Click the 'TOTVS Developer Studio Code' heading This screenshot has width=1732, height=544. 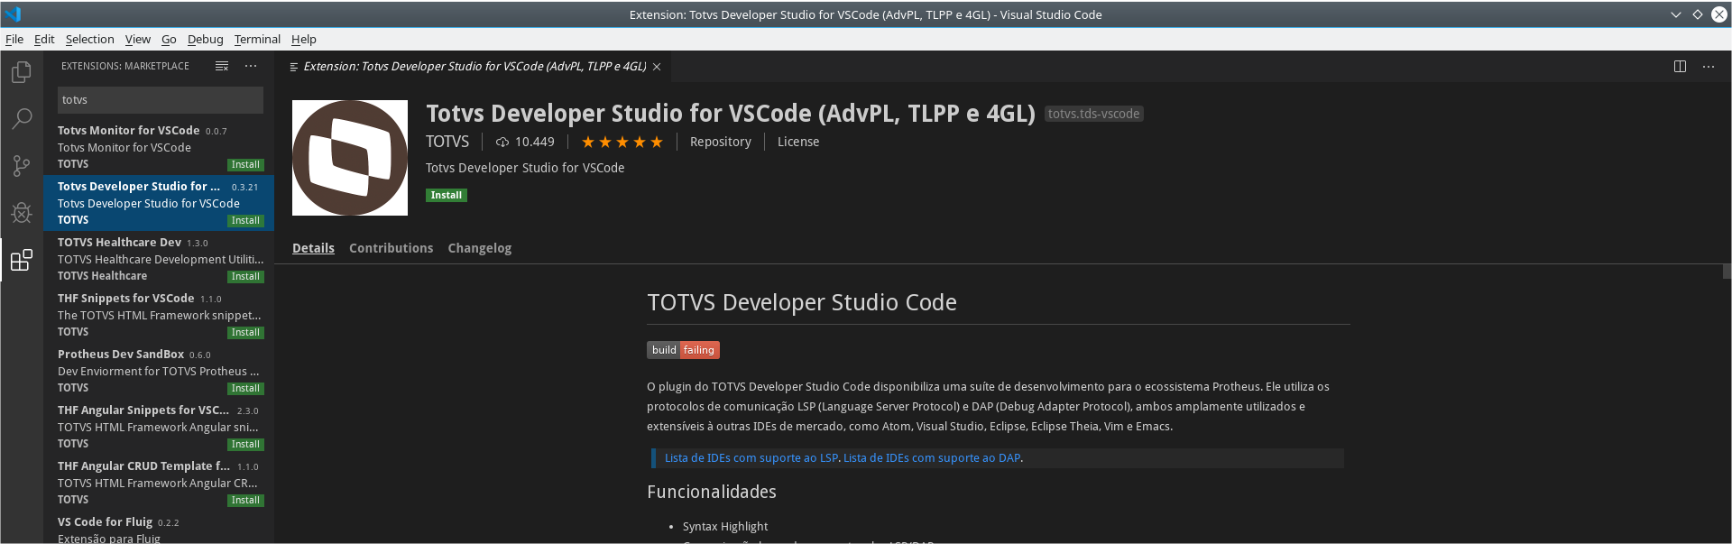(802, 302)
